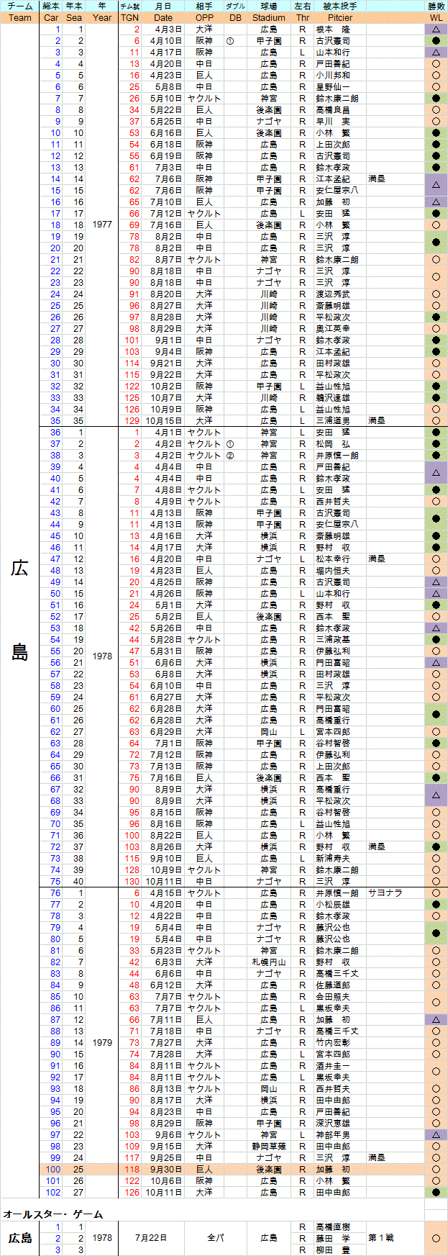
Task: Click the '満塁' note beside 松本幸行
Action: pyautogui.click(x=377, y=559)
